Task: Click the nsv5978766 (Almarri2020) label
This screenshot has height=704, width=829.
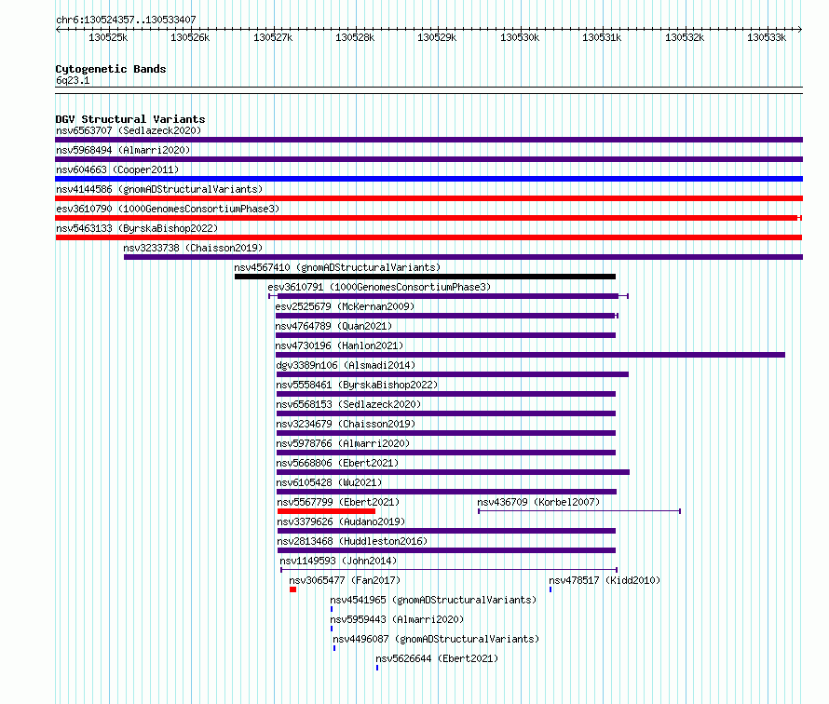Action: [x=343, y=443]
